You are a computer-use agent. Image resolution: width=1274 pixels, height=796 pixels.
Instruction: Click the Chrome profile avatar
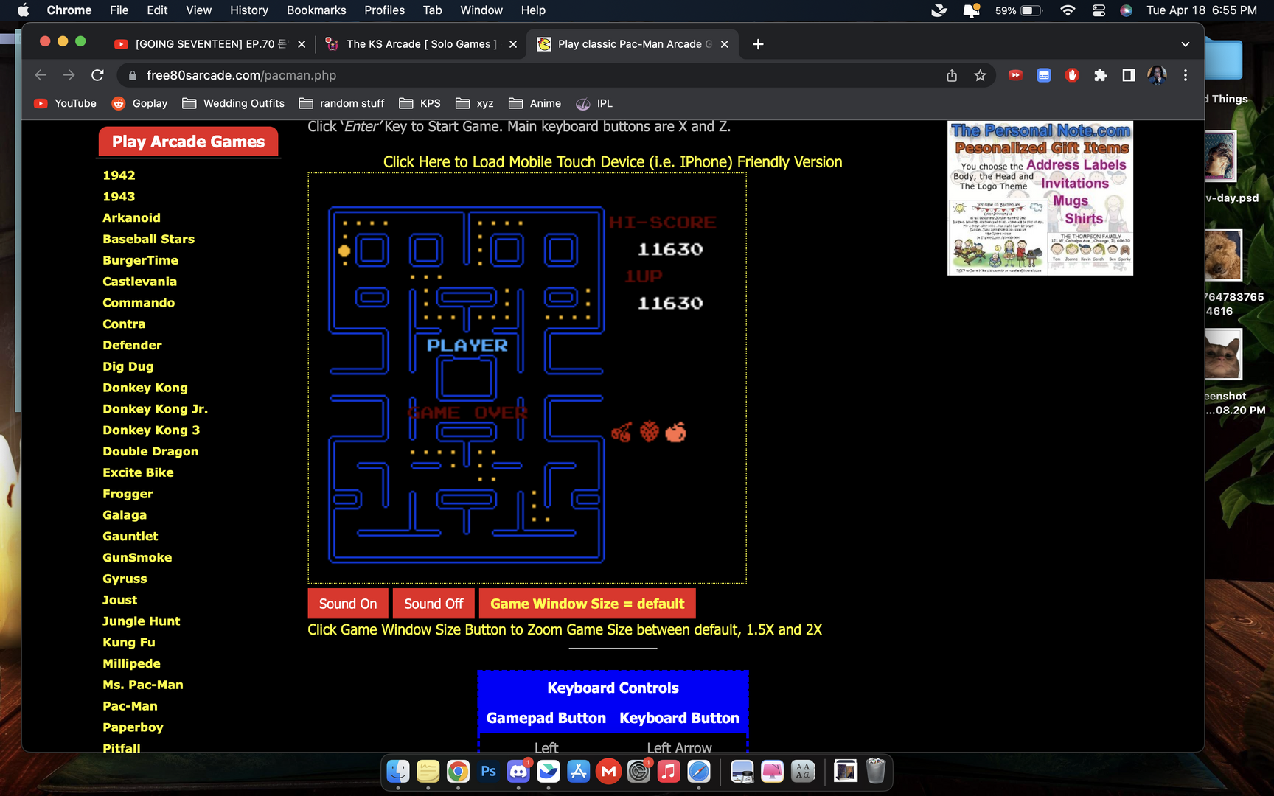[x=1157, y=75]
